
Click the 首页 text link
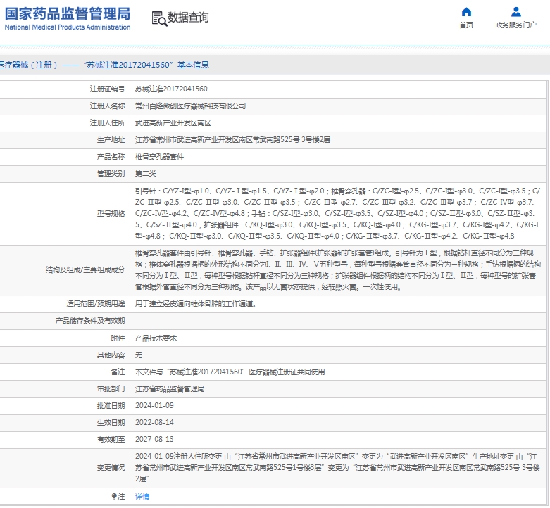click(x=466, y=25)
